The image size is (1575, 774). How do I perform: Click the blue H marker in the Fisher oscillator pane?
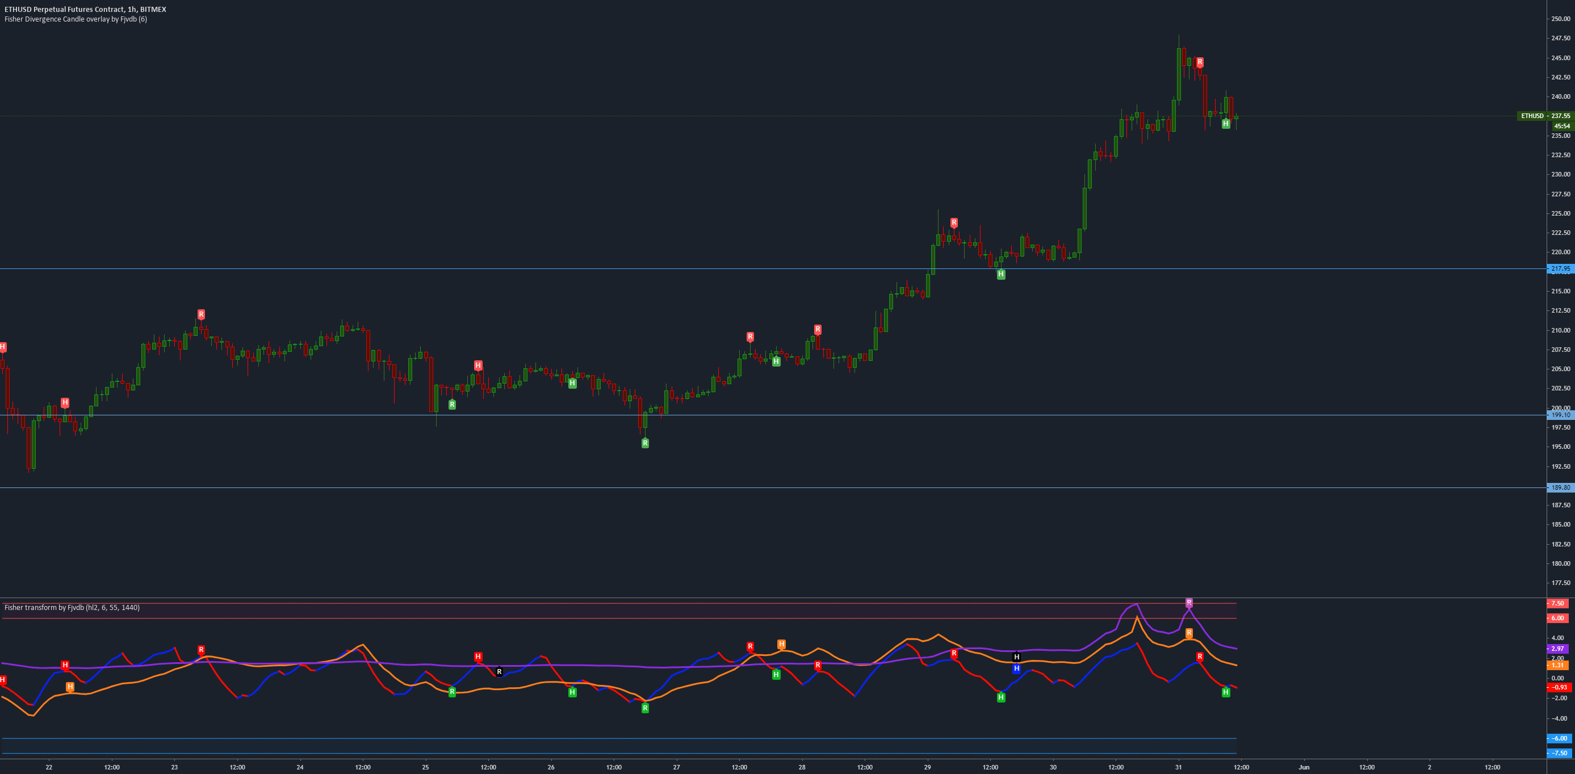coord(1016,668)
